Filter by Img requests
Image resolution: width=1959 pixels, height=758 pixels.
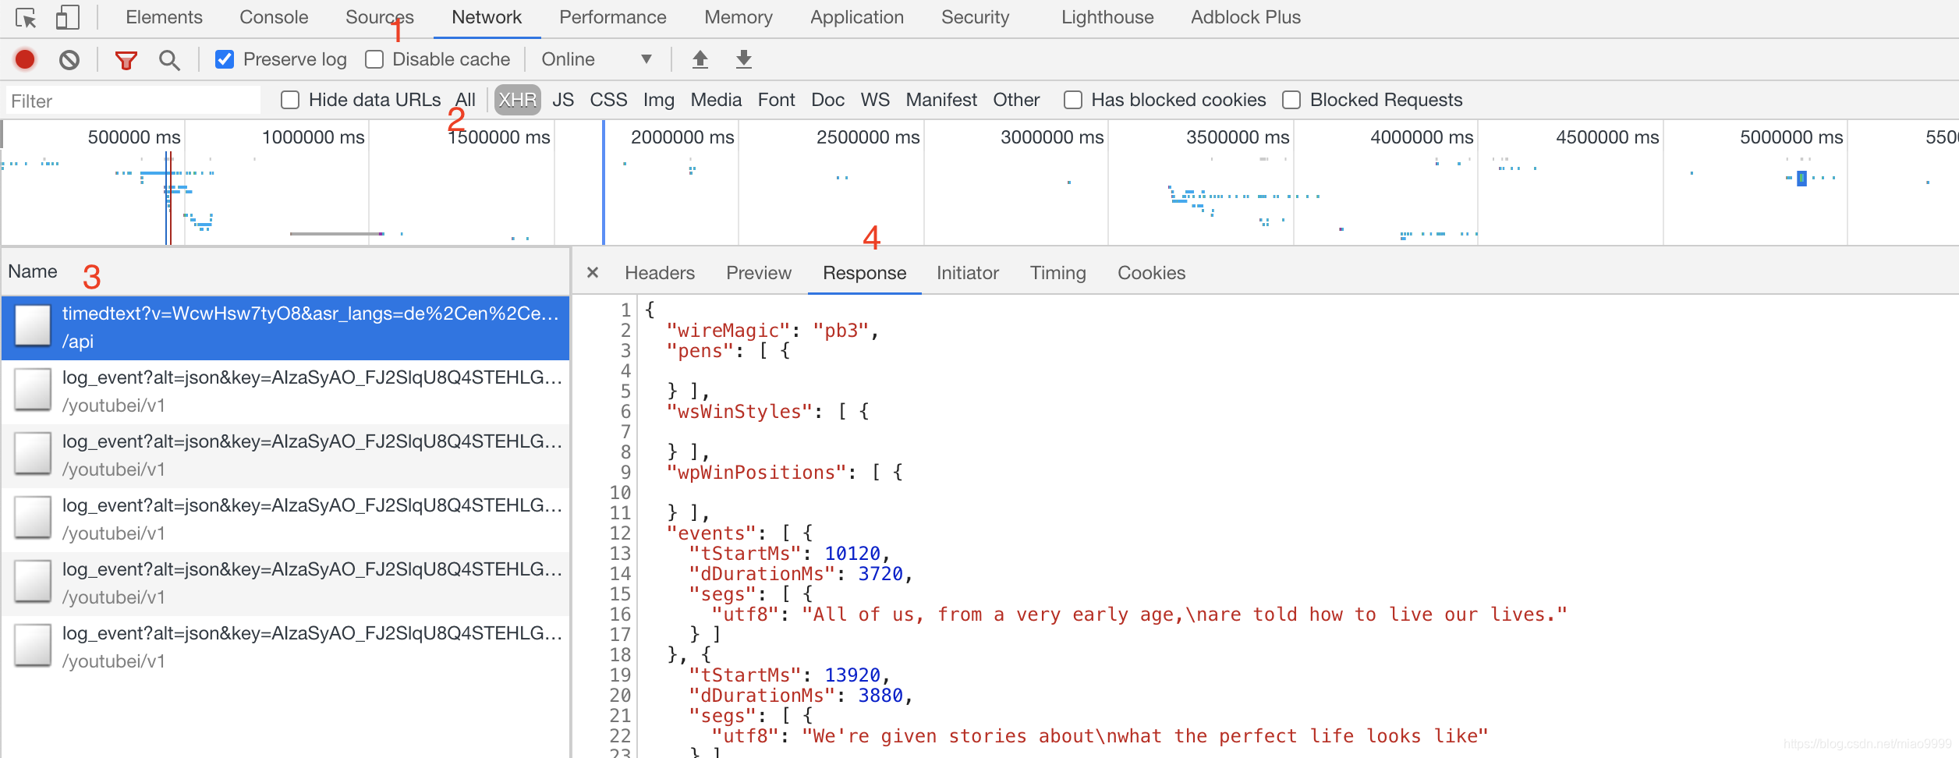pos(659,100)
